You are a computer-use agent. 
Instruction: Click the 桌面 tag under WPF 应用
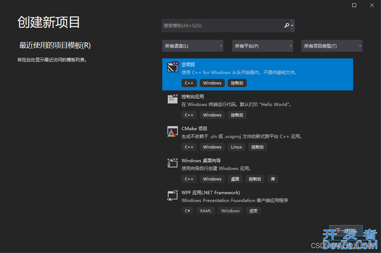click(x=253, y=211)
